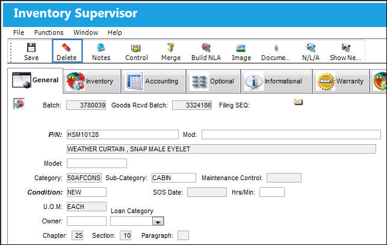Click the Condition label
387x245 pixels.
[45, 192]
